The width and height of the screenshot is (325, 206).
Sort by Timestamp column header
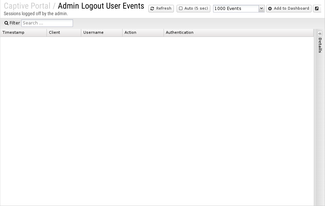pyautogui.click(x=23, y=33)
